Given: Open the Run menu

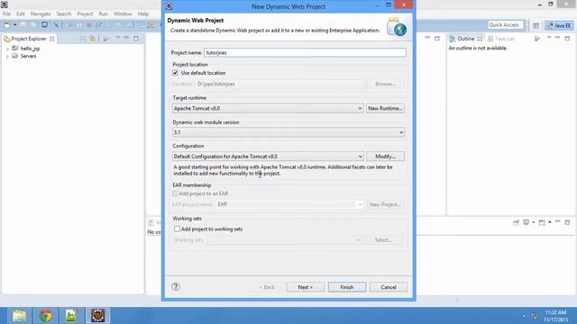Looking at the screenshot, I should tap(103, 14).
